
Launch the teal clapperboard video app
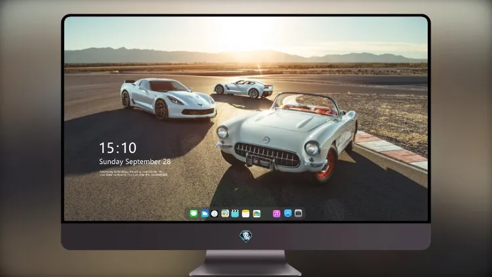point(235,213)
